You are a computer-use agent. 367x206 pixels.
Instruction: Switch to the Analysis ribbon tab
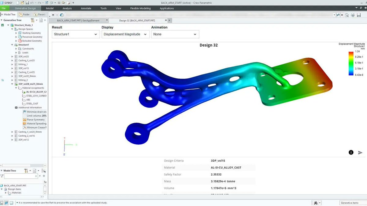(x=67, y=8)
